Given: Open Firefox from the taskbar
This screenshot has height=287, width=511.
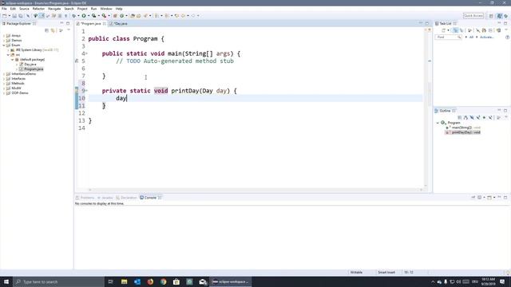Looking at the screenshot, I should pyautogui.click(x=150, y=281).
